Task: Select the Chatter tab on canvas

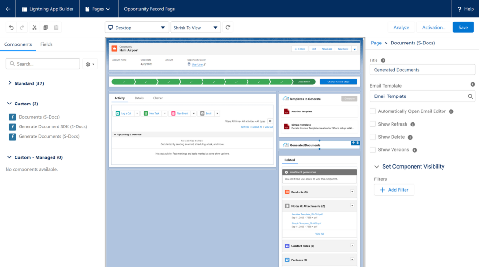Action: click(x=158, y=98)
